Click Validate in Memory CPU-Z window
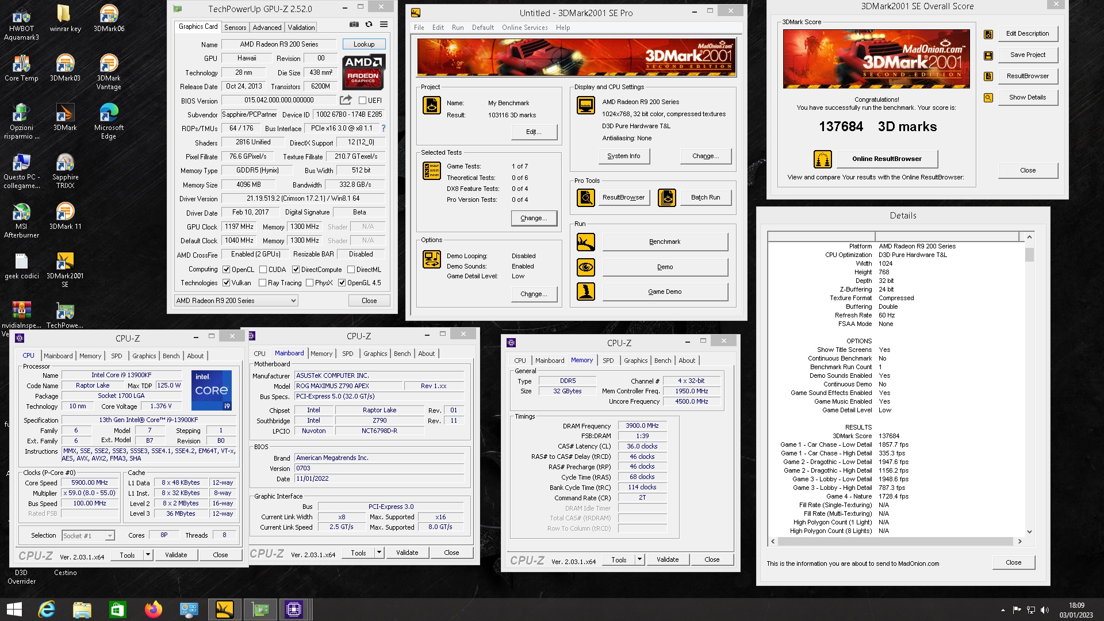Image resolution: width=1104 pixels, height=621 pixels. [667, 559]
